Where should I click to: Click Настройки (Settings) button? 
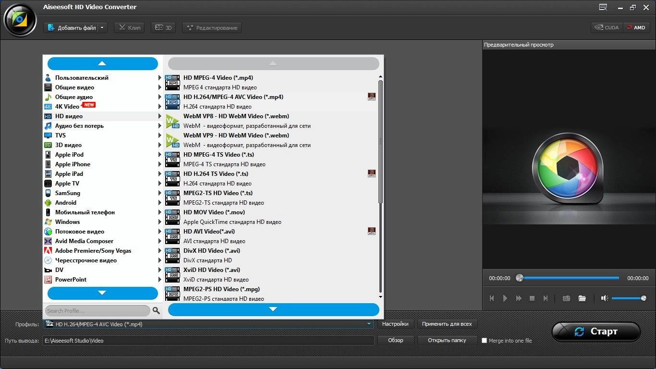point(395,324)
